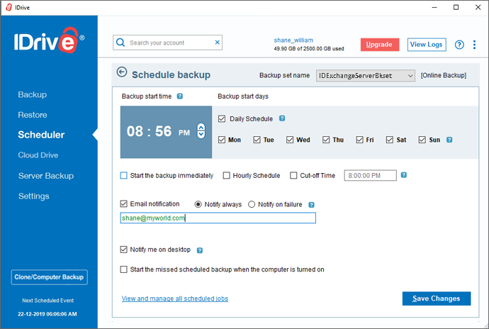Clear the search field with the X icon
Image resolution: width=489 pixels, height=329 pixels.
pyautogui.click(x=218, y=43)
